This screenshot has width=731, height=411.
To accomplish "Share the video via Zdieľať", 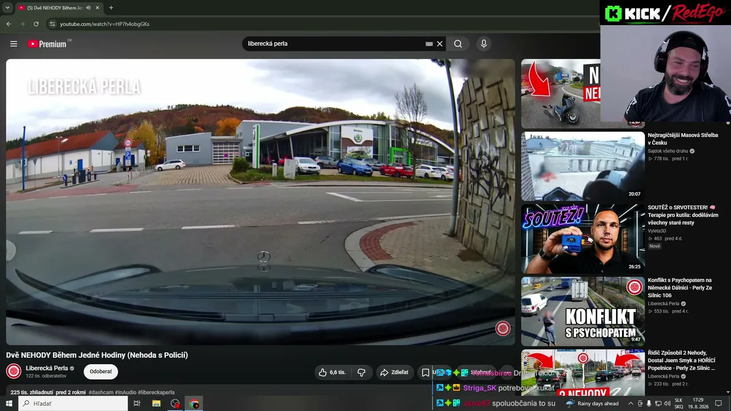I will pos(395,372).
